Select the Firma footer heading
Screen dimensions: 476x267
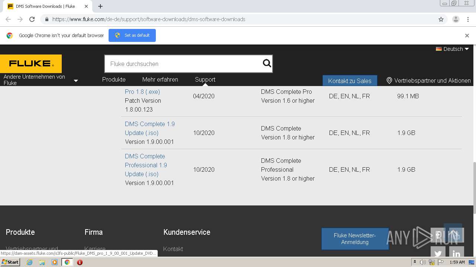click(x=93, y=232)
